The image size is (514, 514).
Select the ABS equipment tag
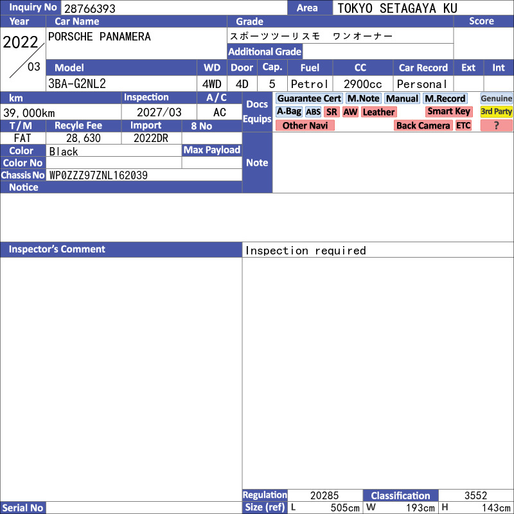click(313, 112)
